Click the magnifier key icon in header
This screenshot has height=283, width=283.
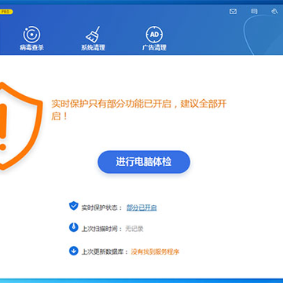[x=274, y=11]
